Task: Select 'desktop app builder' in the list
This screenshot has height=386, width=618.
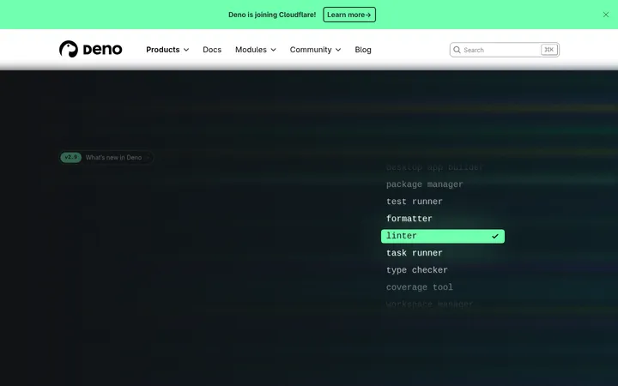Action: (434, 167)
